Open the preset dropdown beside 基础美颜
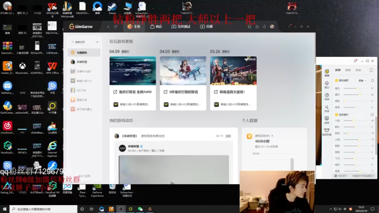Screen dimensions: 379x213 362,80
